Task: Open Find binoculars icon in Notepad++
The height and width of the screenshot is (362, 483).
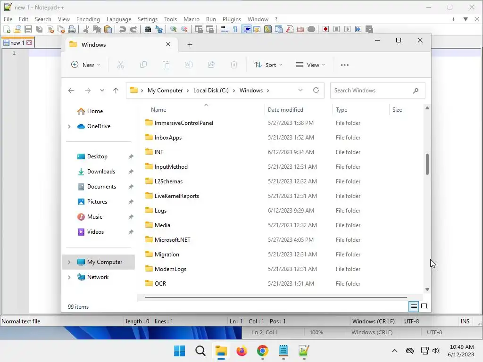Action: [x=148, y=29]
